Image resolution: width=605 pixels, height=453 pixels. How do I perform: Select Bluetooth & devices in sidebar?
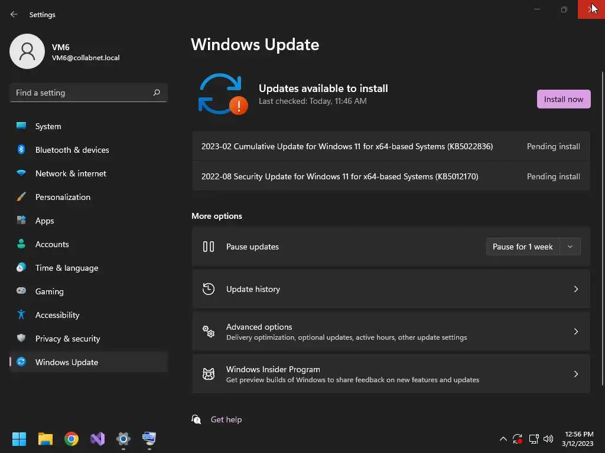pyautogui.click(x=89, y=150)
